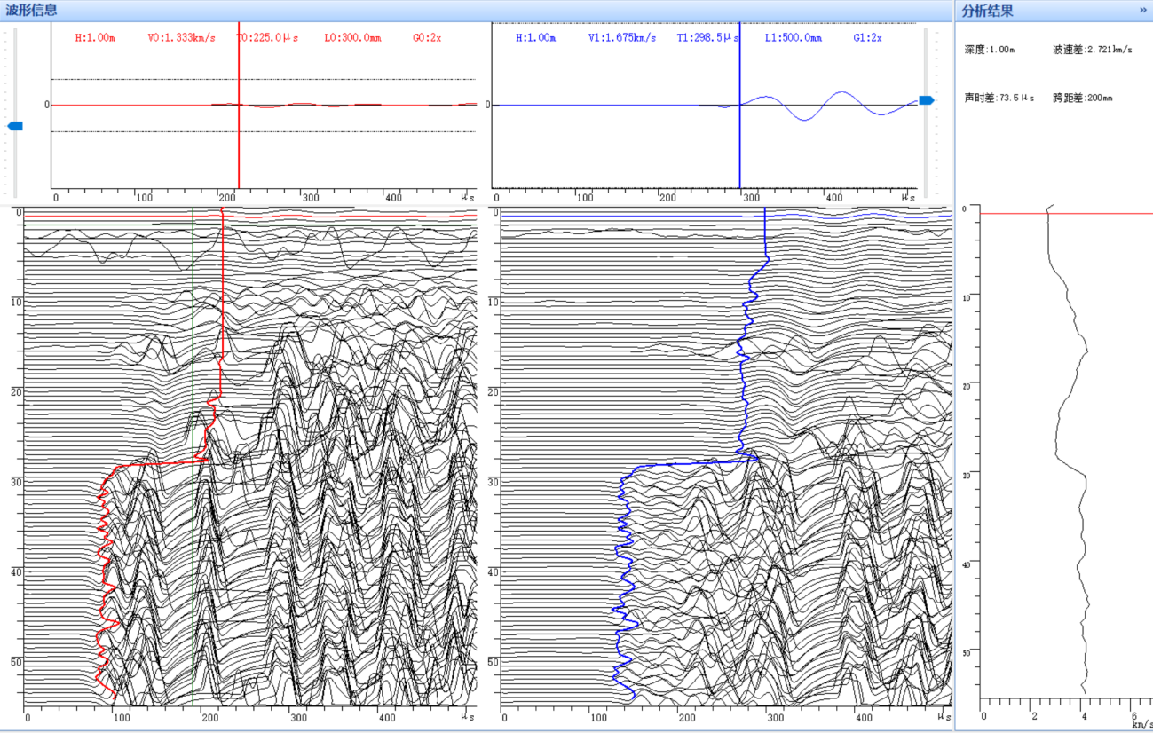This screenshot has width=1153, height=733.
Task: Click the left channel gain slider handle
Action: (x=14, y=126)
